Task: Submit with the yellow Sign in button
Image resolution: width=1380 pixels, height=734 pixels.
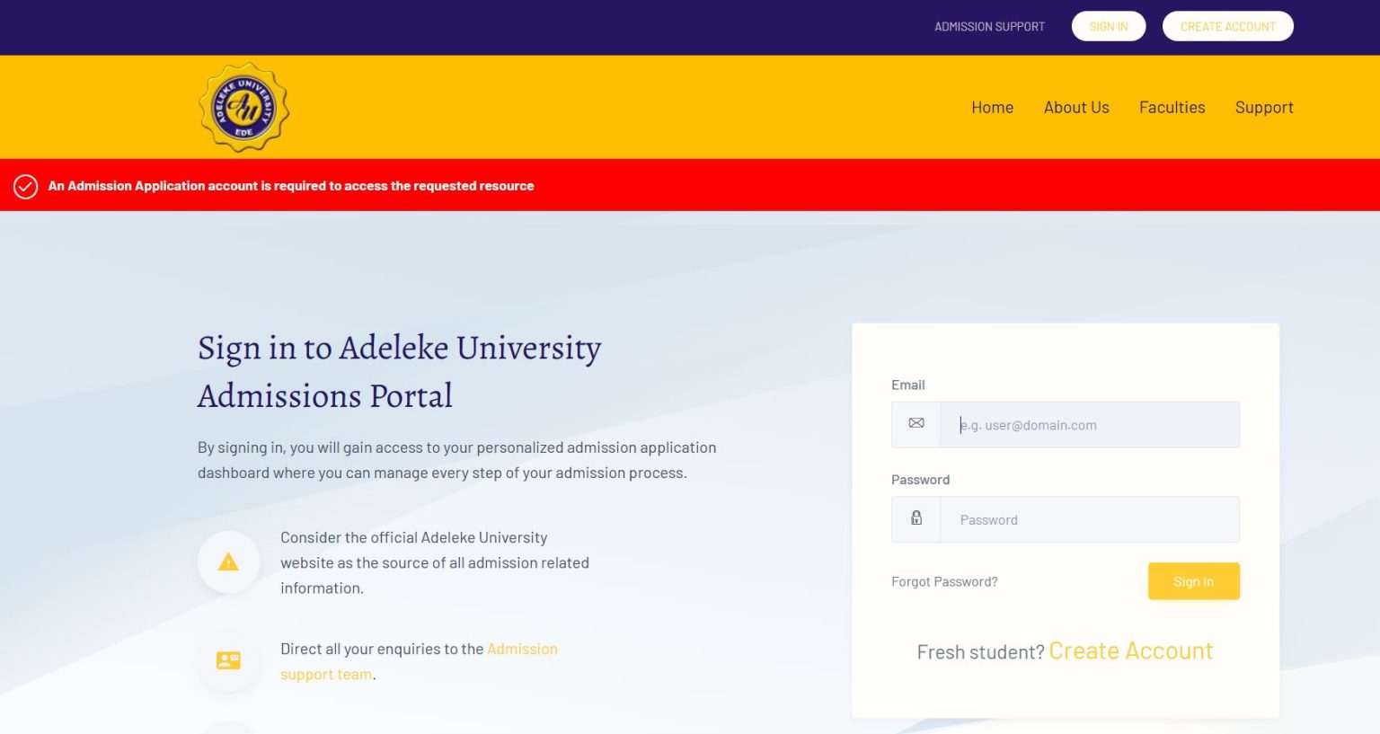Action: (x=1193, y=581)
